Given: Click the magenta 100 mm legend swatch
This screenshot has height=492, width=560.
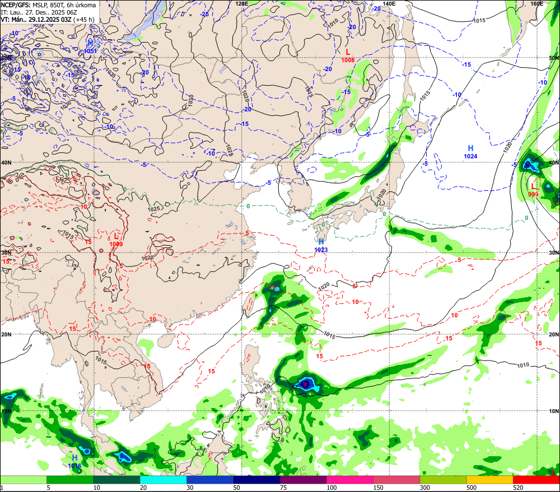Looking at the screenshot, I should 350,480.
